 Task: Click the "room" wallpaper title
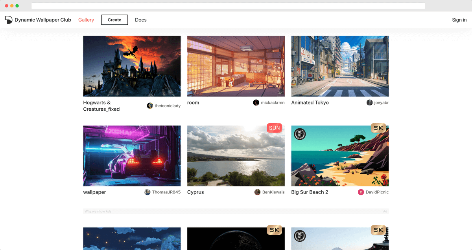pyautogui.click(x=193, y=102)
